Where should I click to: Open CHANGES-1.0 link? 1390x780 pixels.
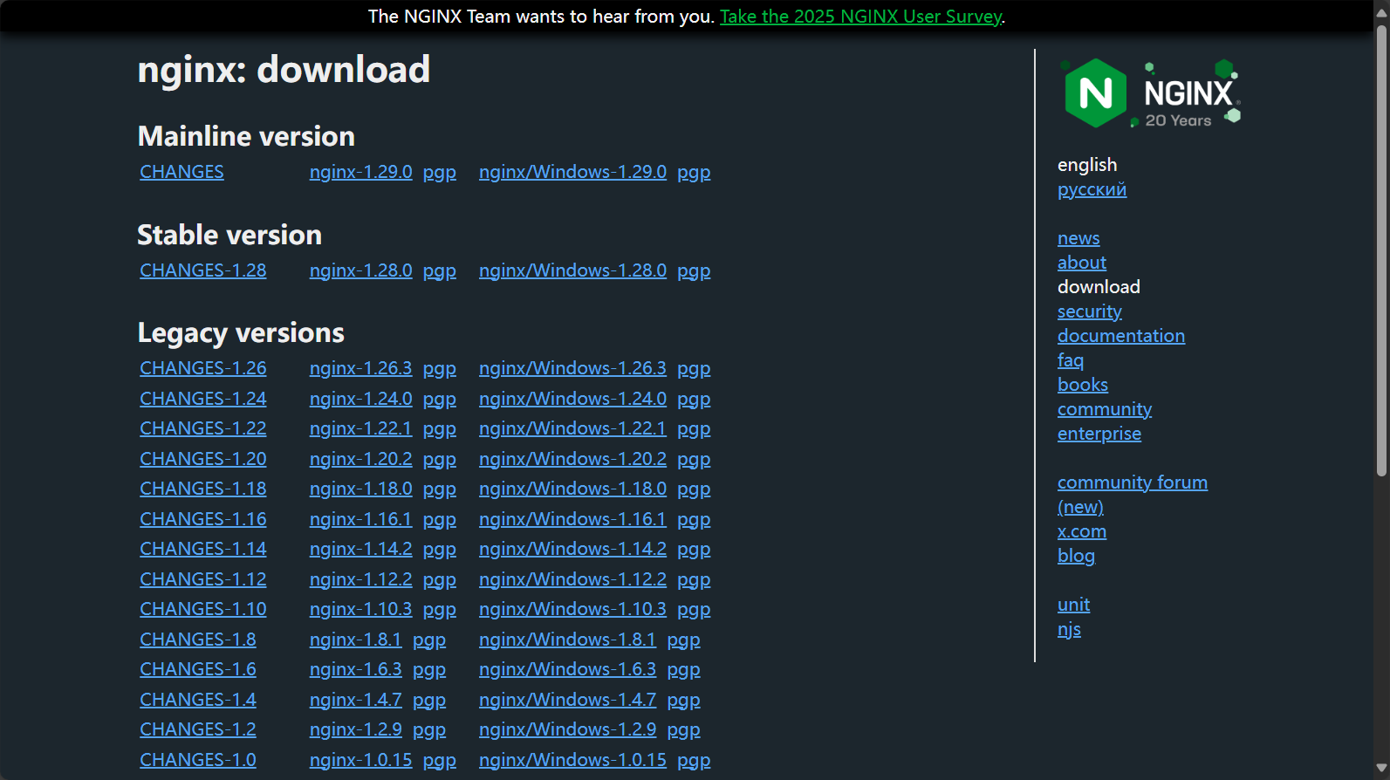tap(198, 760)
